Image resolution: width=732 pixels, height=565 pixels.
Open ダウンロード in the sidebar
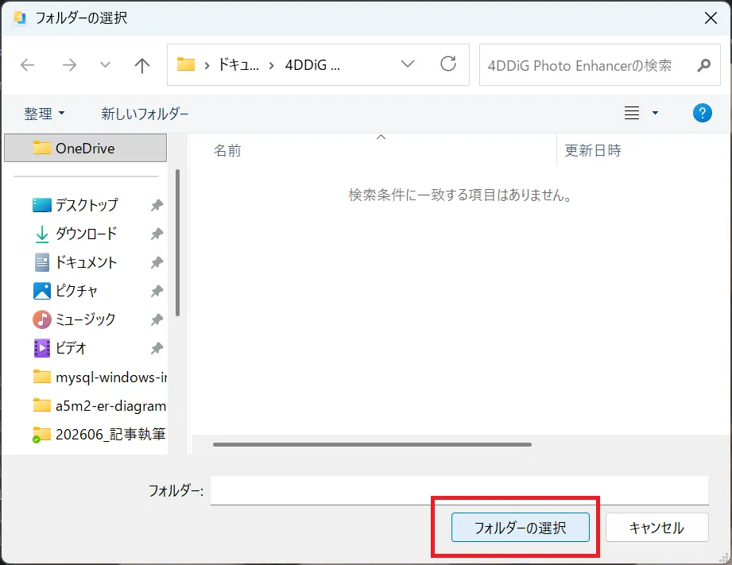point(87,234)
